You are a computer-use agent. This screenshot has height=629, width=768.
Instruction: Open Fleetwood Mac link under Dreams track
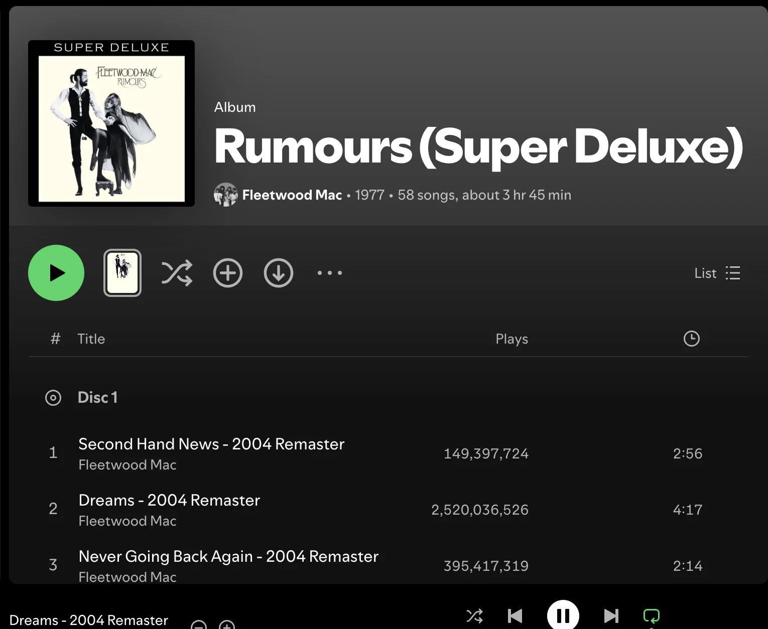coord(127,521)
